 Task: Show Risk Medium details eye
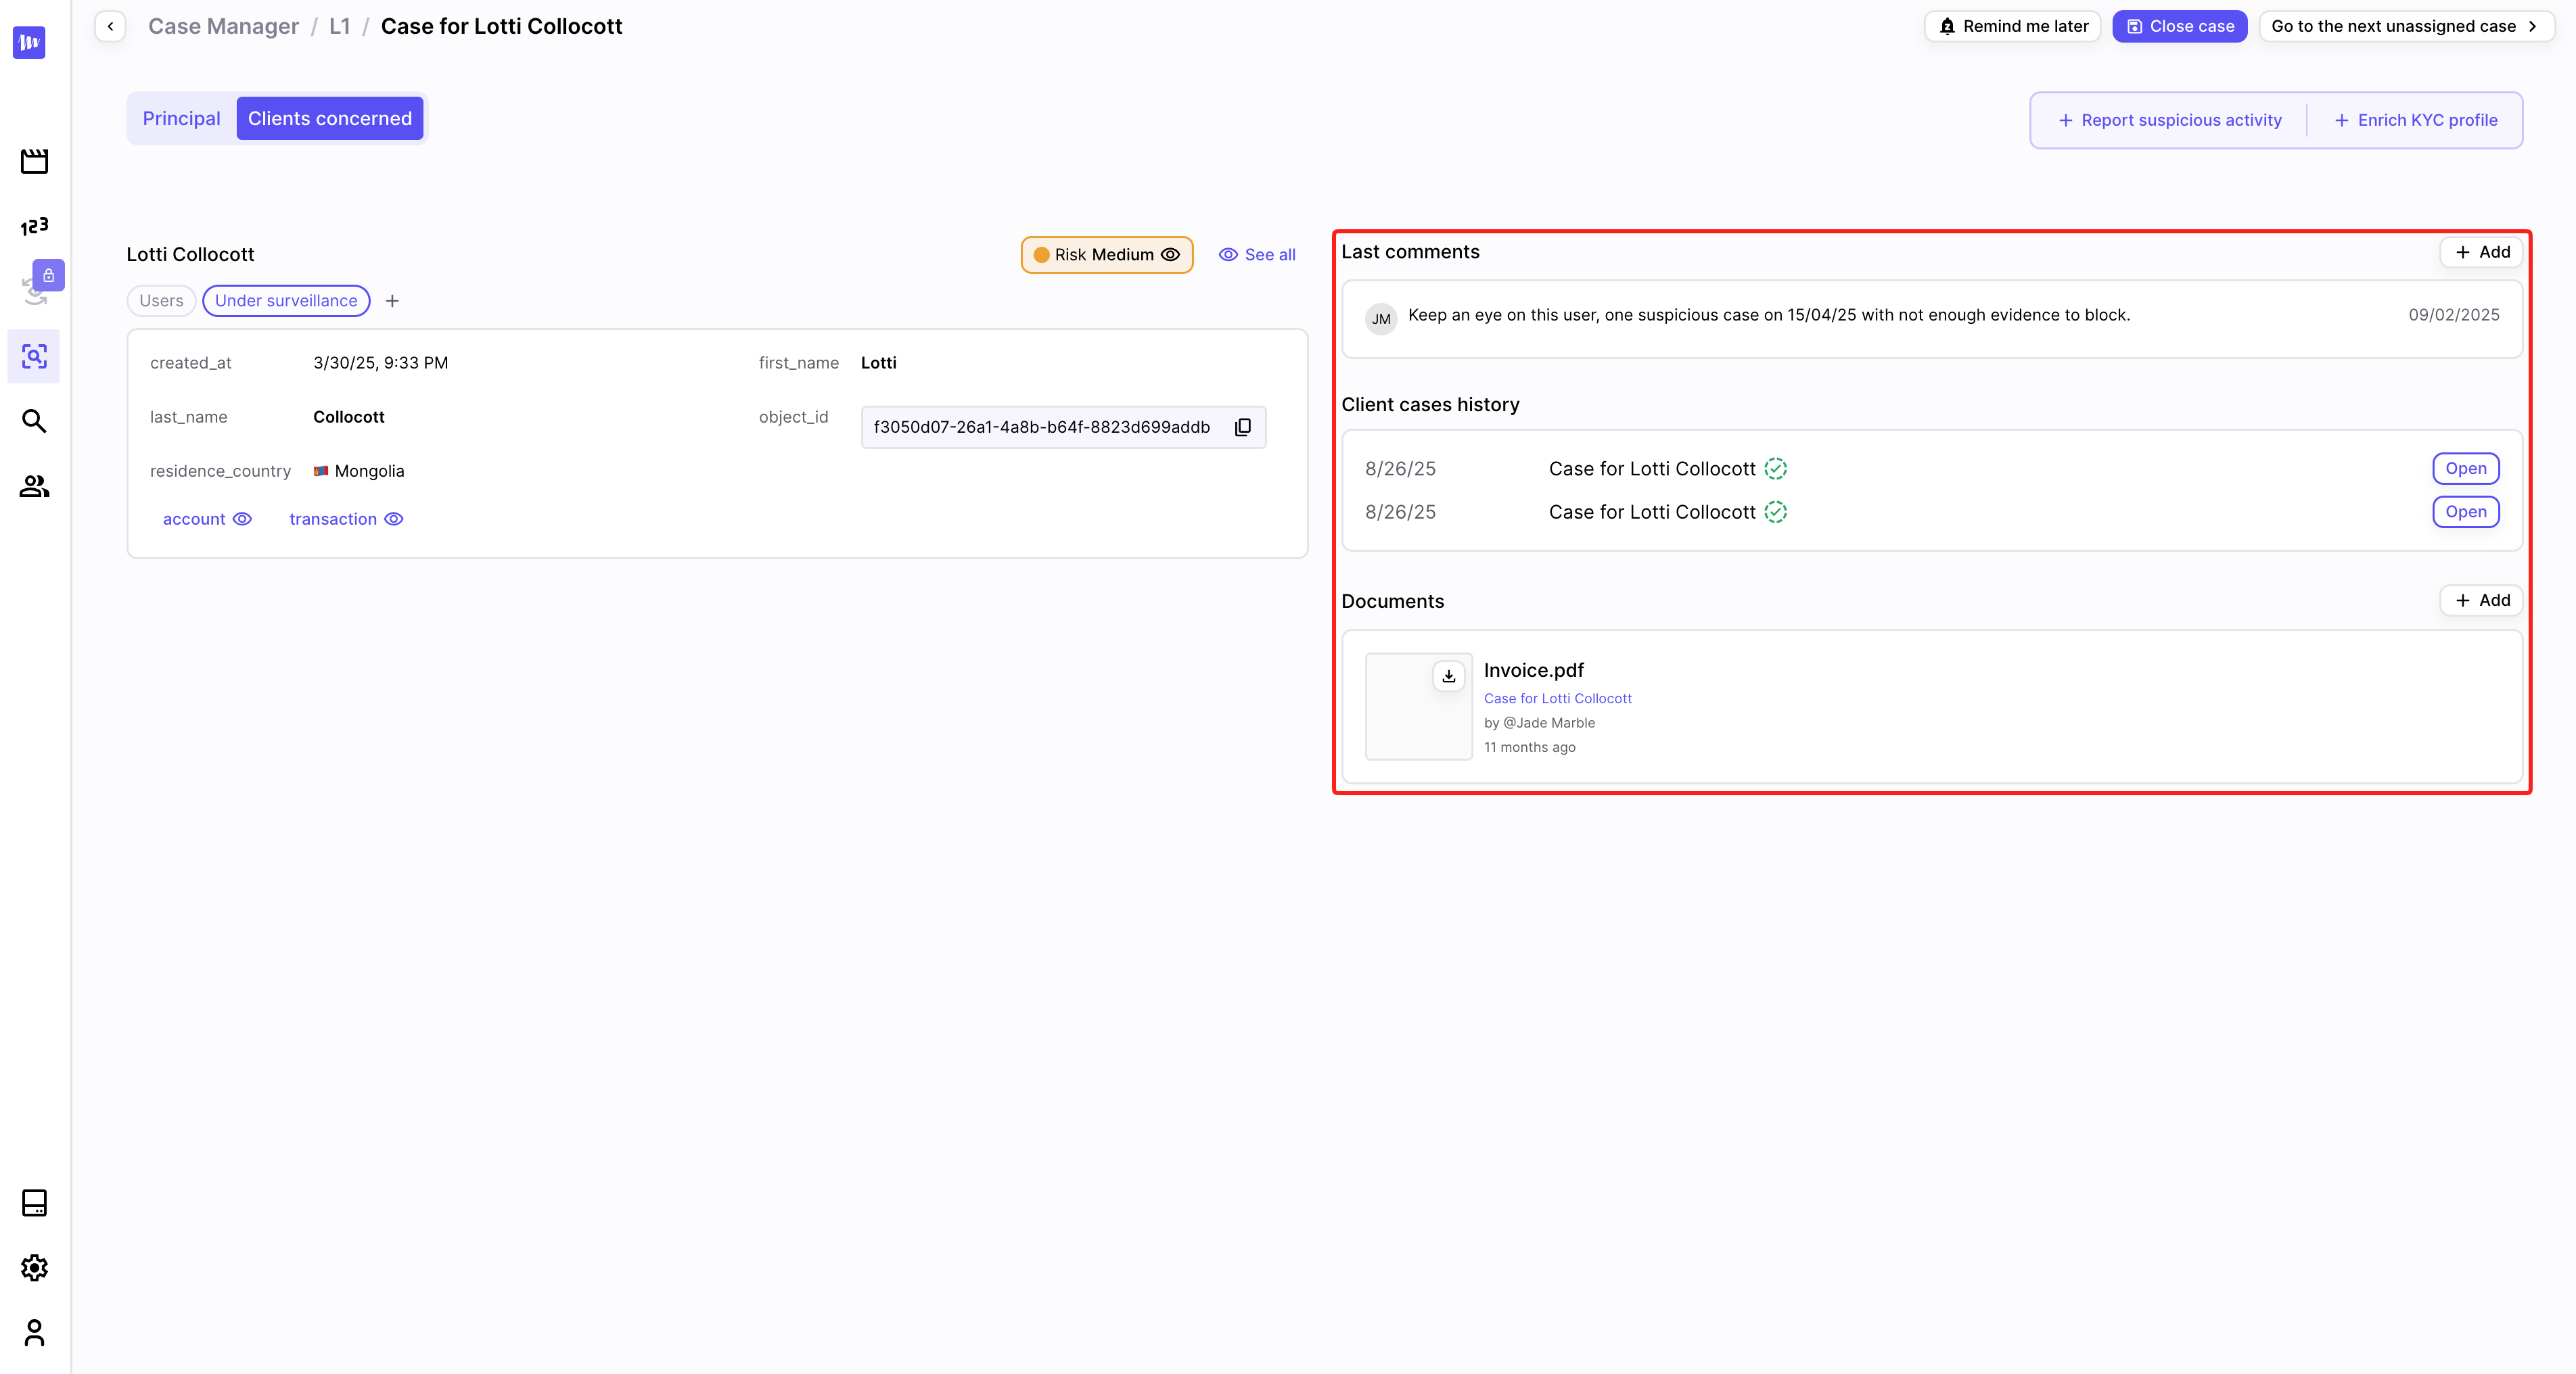point(1170,255)
